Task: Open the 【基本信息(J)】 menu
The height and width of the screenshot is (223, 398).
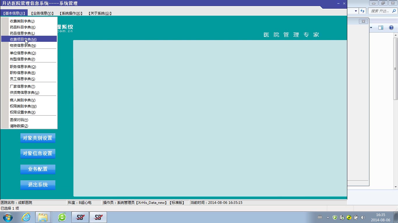Action: pyautogui.click(x=14, y=13)
